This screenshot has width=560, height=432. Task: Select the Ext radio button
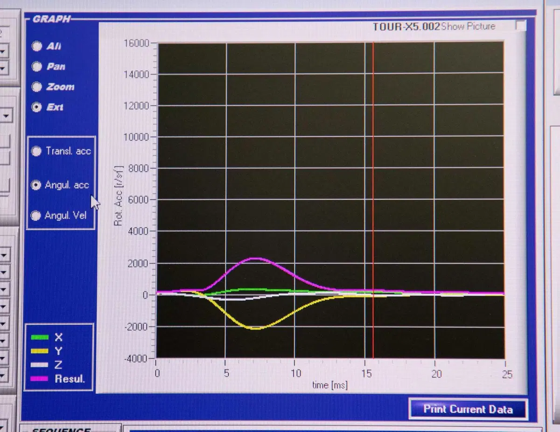(x=37, y=107)
